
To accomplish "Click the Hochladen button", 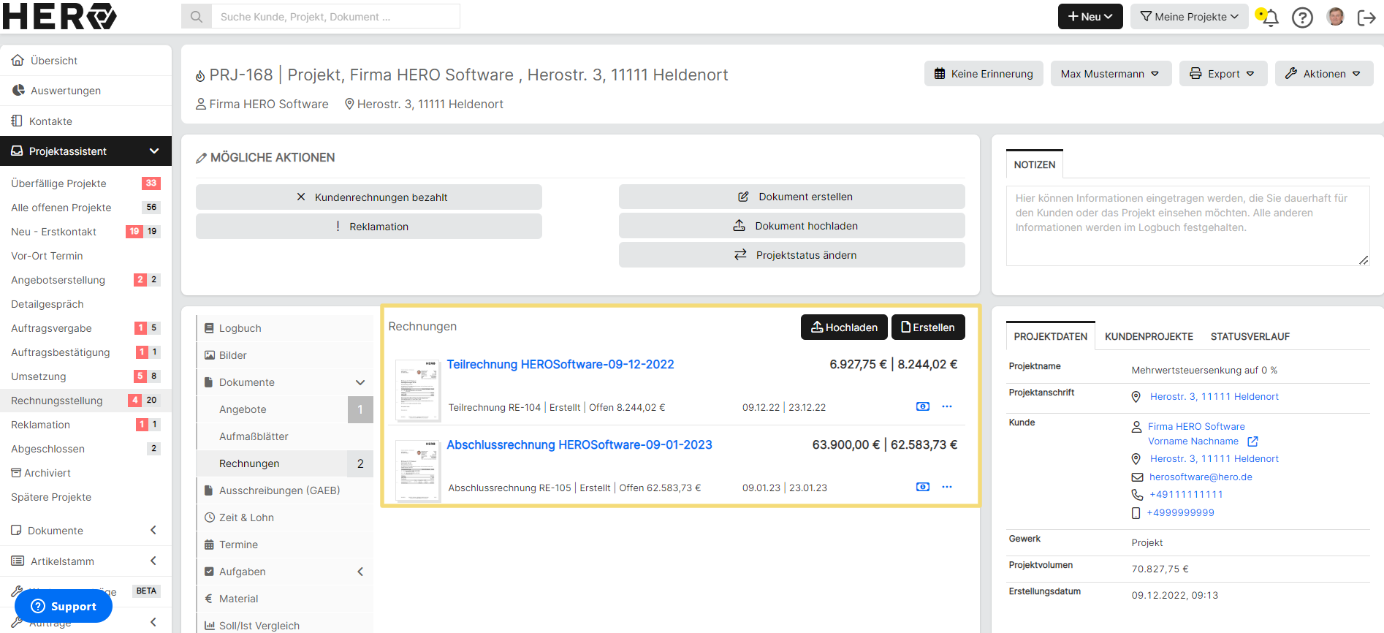I will [x=844, y=327].
